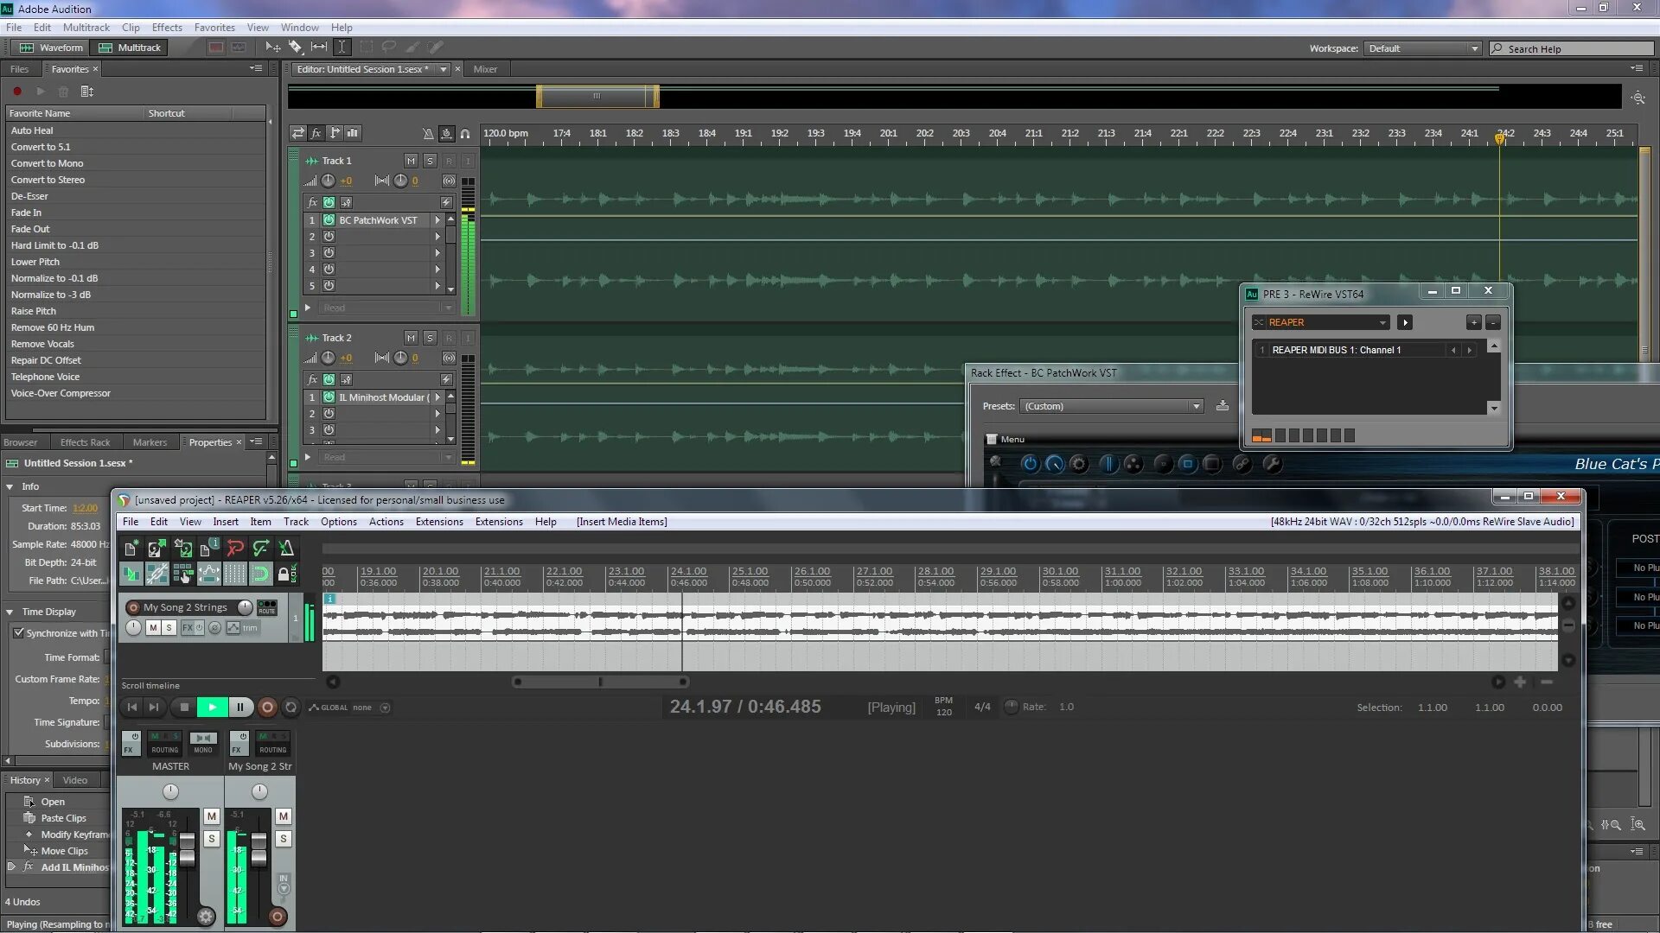Open Audition's Favorites menu
1660x933 pixels.
[x=214, y=28]
